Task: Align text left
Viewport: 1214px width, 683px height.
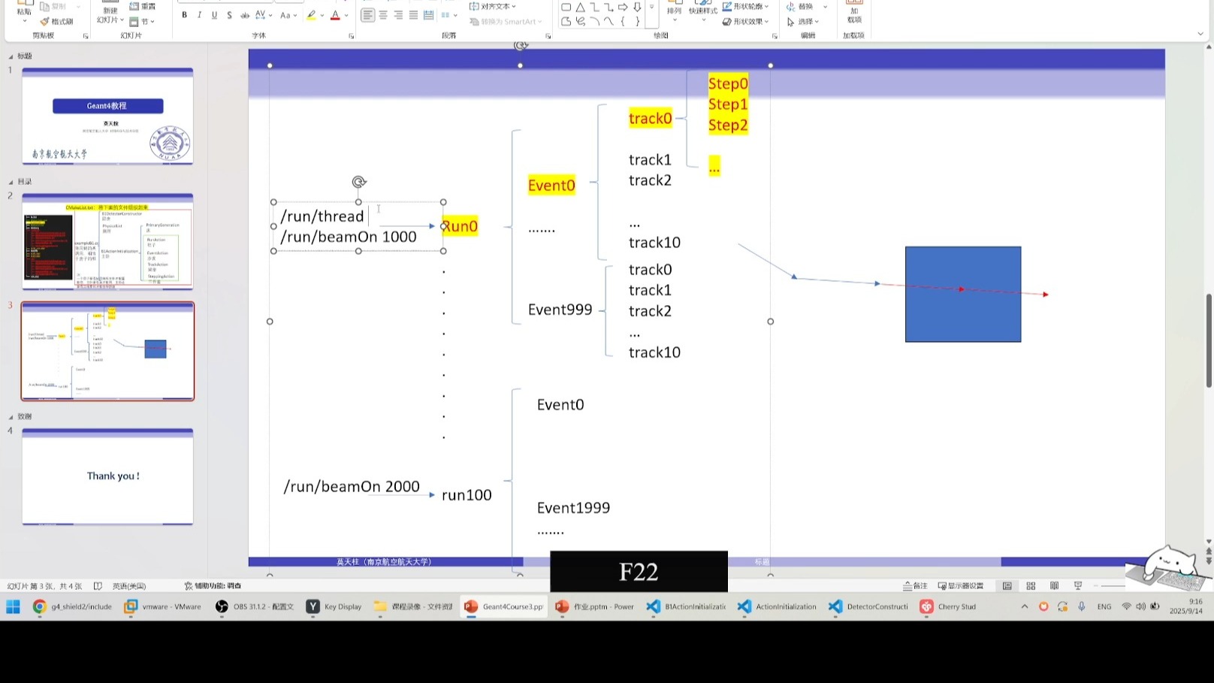Action: pyautogui.click(x=367, y=15)
